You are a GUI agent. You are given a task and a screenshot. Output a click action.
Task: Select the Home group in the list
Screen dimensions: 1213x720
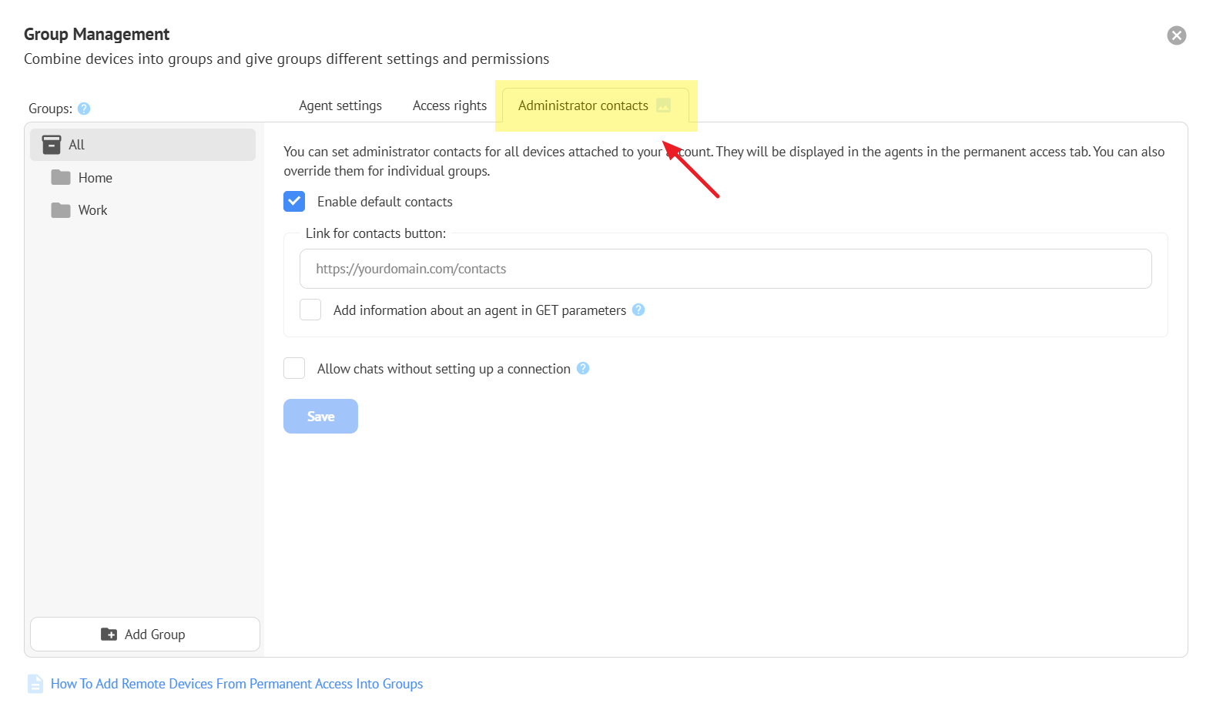point(95,178)
